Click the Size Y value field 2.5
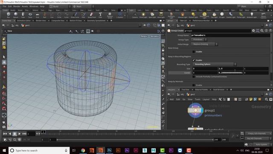This screenshot has width=273, height=154. click(x=230, y=68)
